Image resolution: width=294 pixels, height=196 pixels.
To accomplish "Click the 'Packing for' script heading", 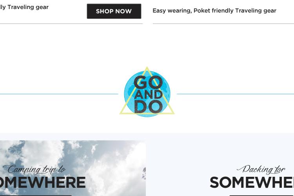I will 261,169.
